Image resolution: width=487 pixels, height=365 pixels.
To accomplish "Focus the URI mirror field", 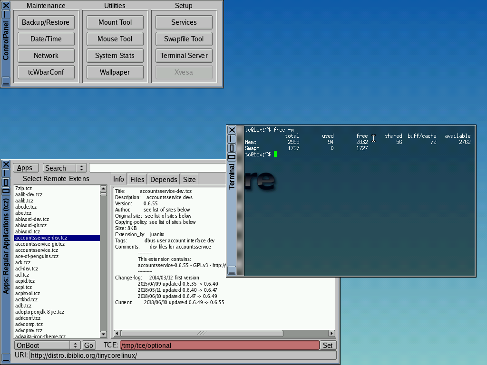I will pyautogui.click(x=183, y=355).
